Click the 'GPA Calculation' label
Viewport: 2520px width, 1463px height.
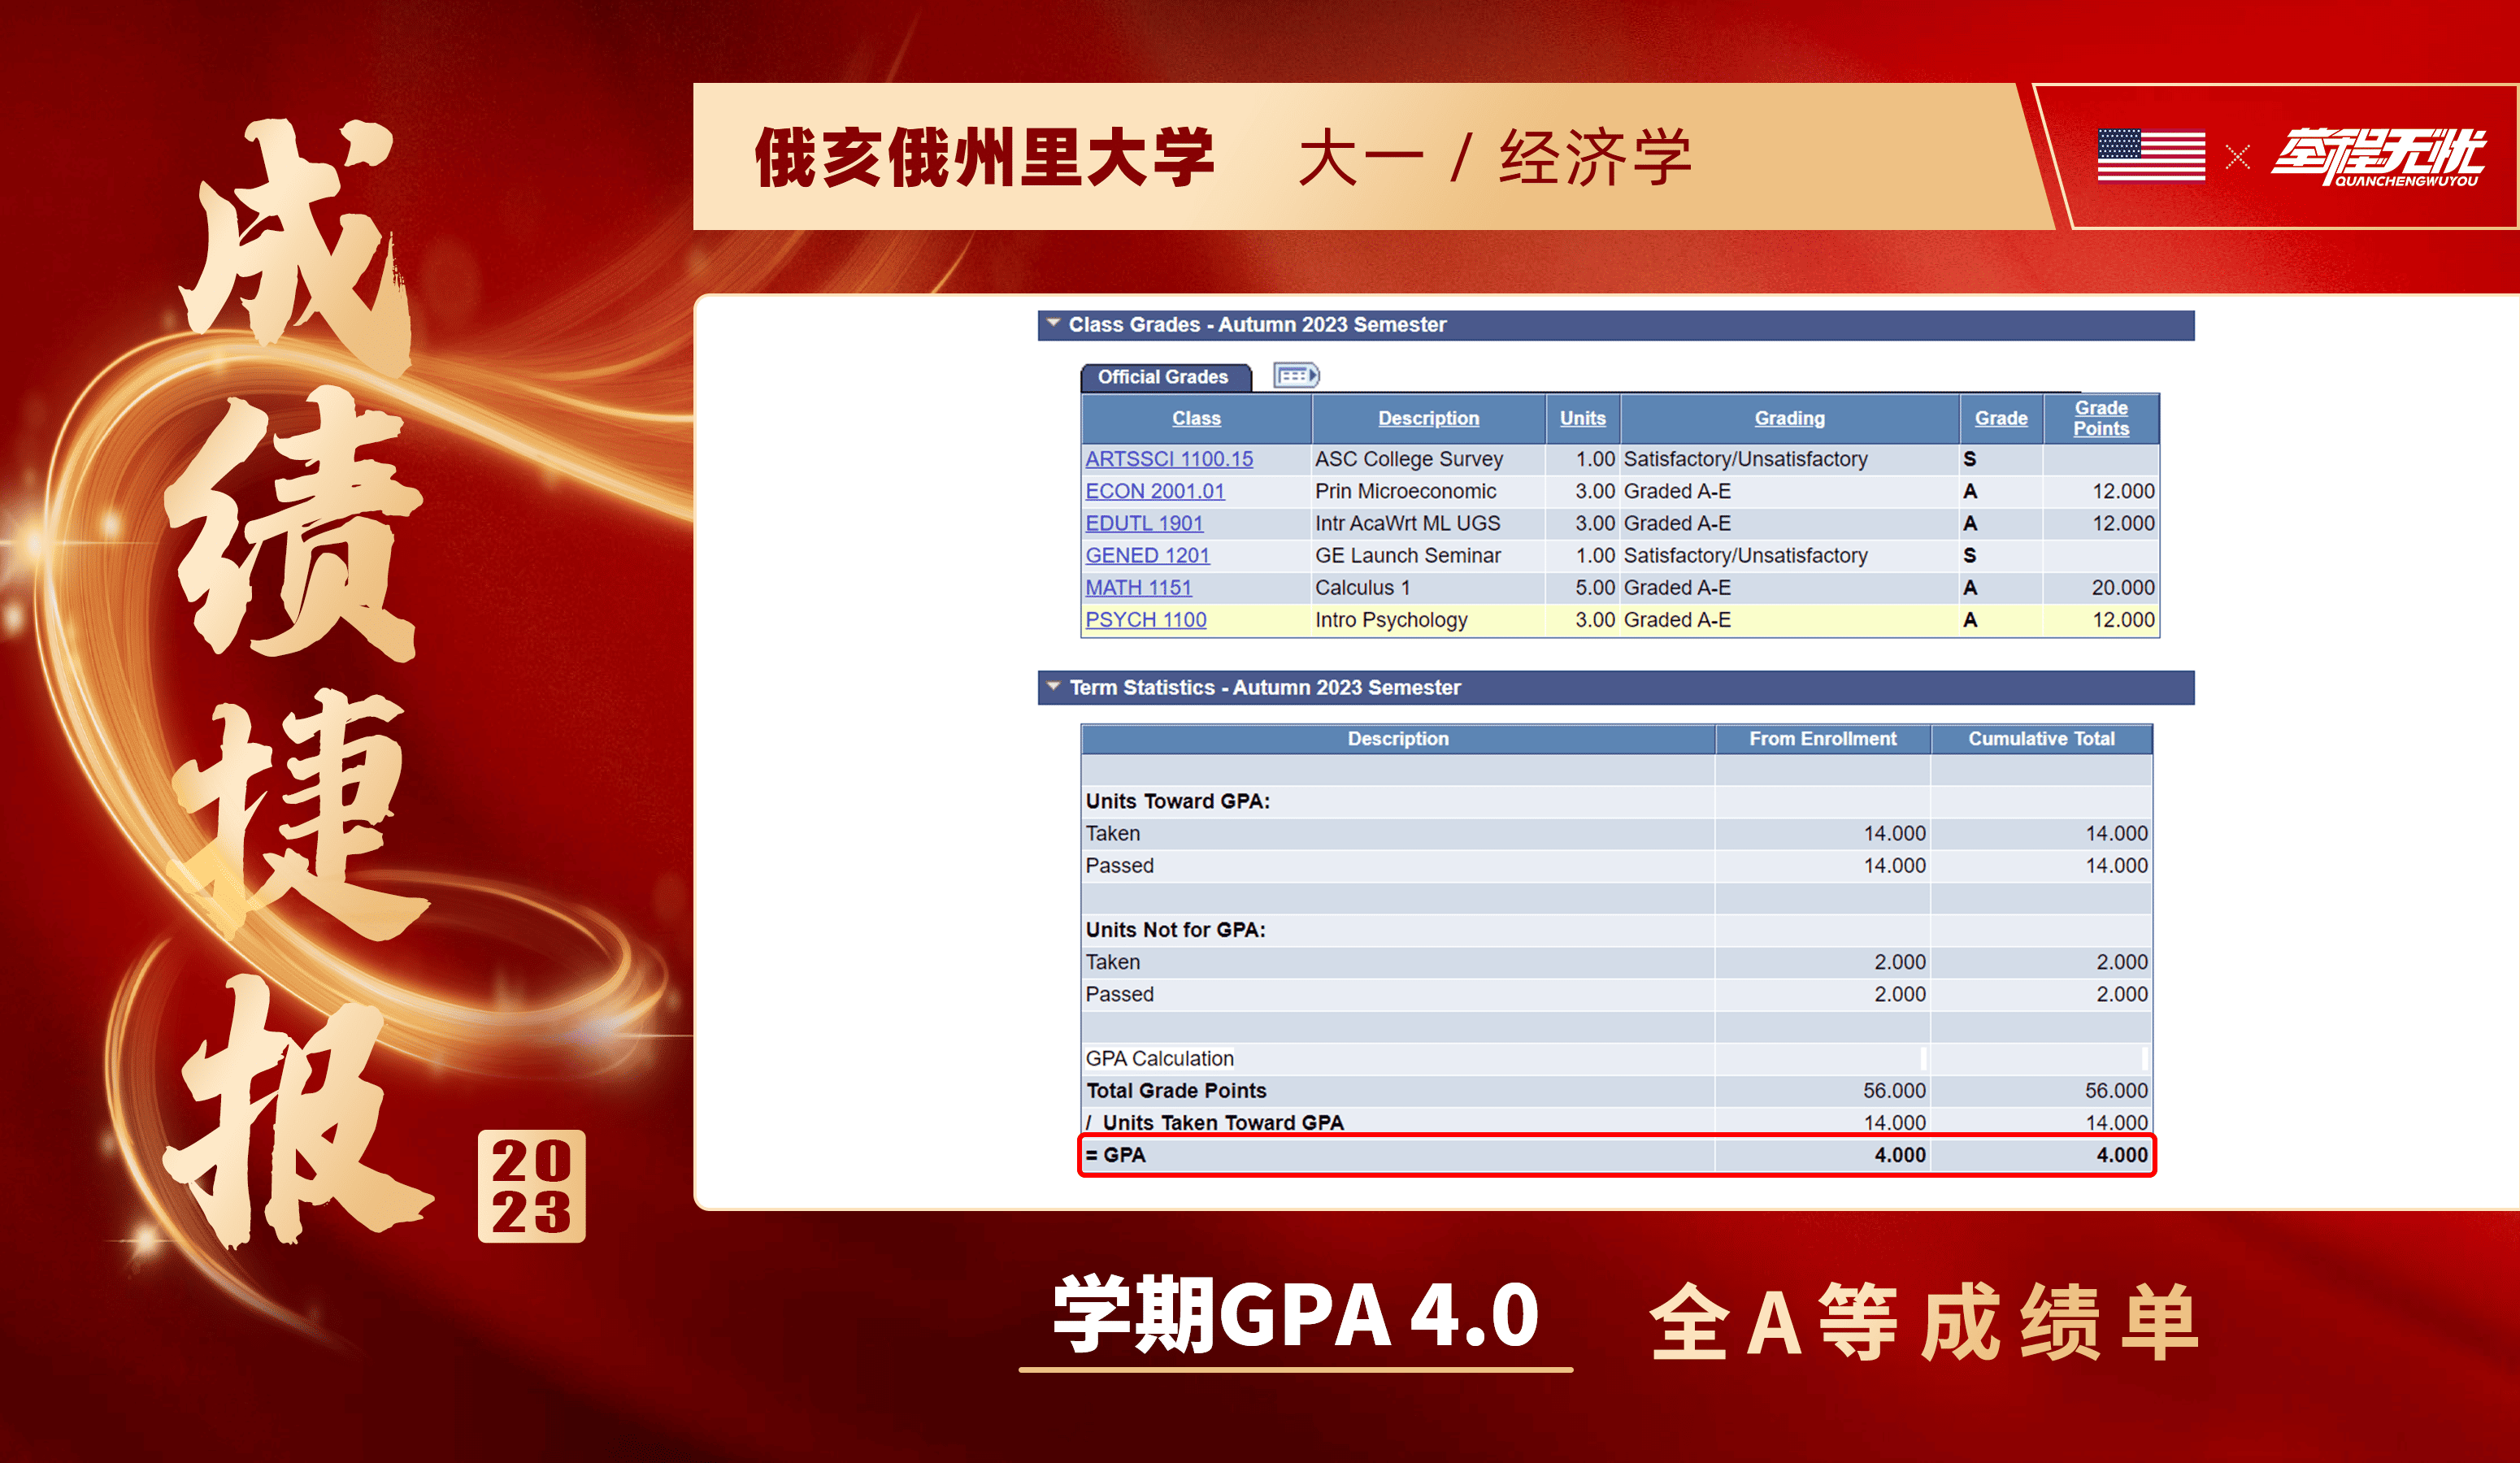(x=1159, y=1058)
